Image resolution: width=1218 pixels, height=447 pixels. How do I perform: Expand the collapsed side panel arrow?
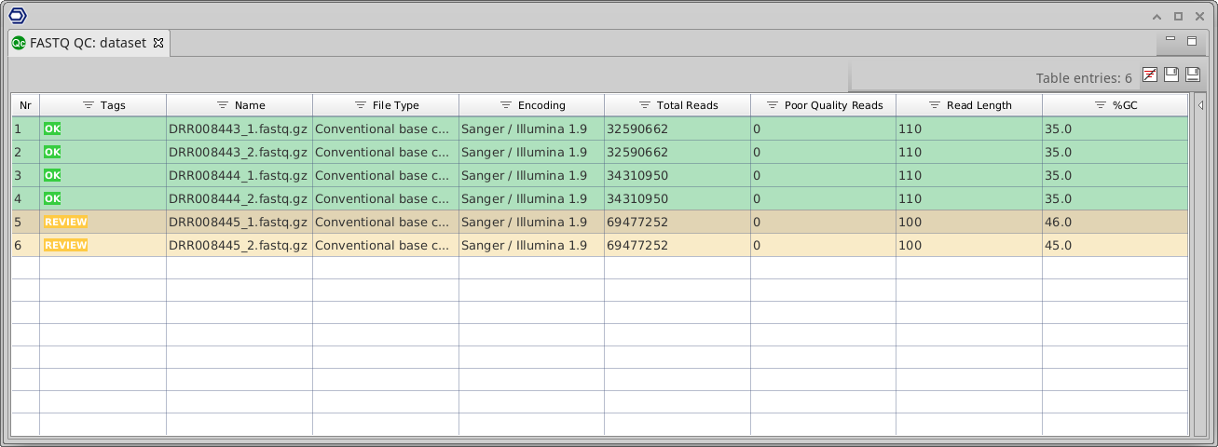point(1200,105)
